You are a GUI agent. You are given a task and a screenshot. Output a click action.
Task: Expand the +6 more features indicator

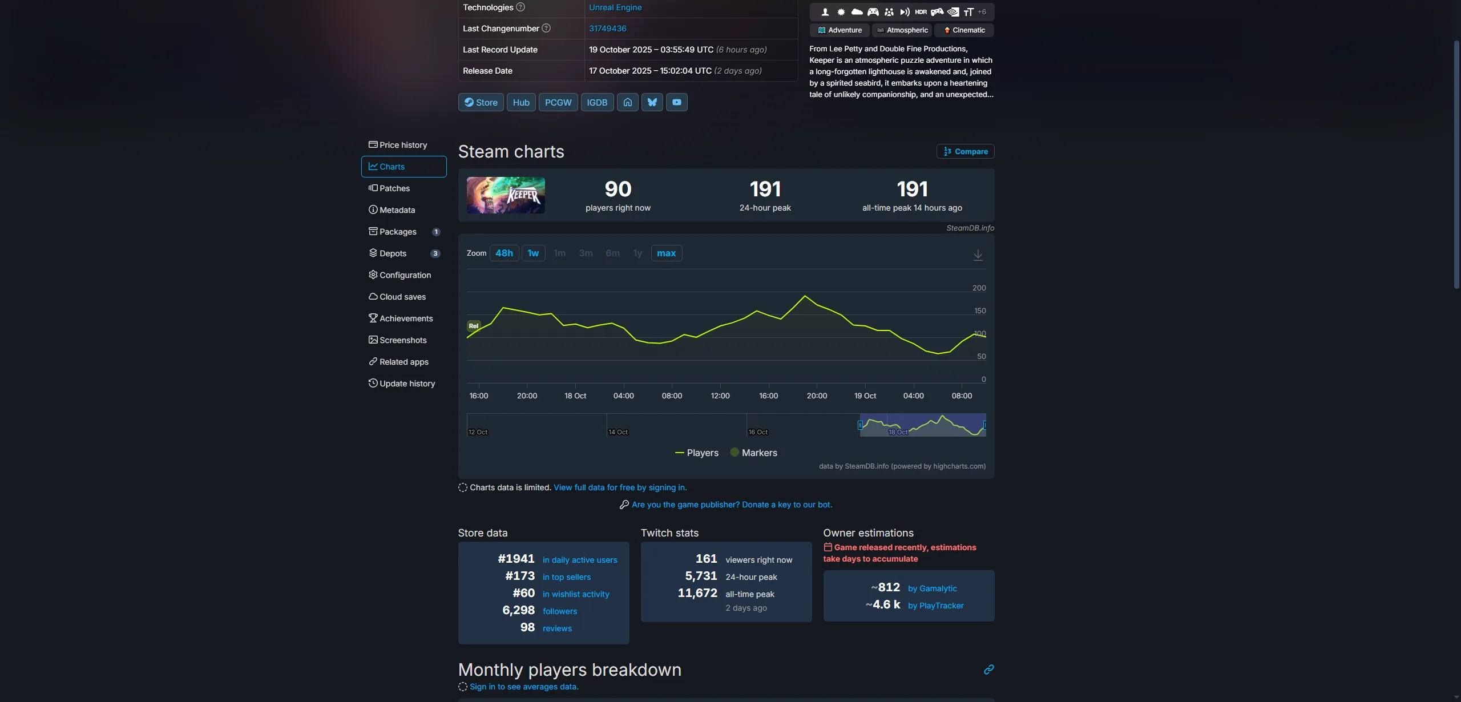point(982,12)
